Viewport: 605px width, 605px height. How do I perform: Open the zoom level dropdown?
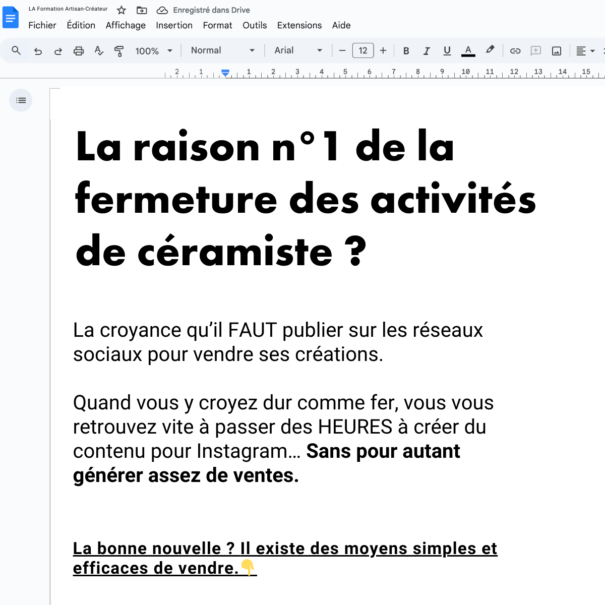(x=154, y=51)
